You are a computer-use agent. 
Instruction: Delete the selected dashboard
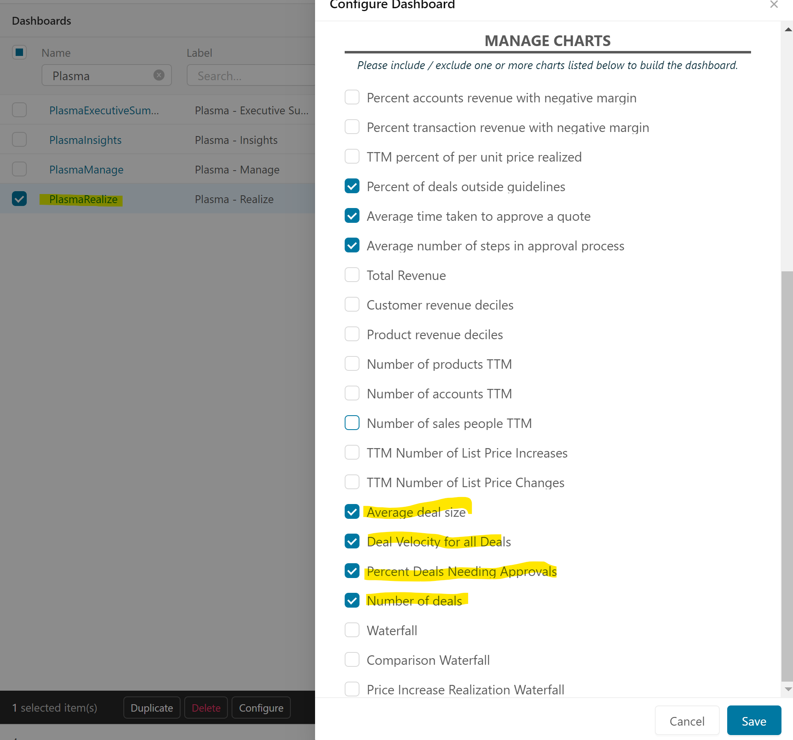(x=206, y=708)
